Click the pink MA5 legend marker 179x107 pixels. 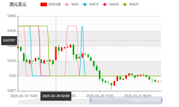(67, 5)
